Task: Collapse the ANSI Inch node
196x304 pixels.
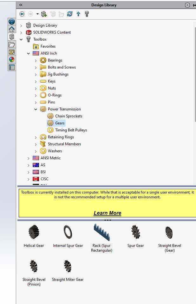Action: (28, 54)
